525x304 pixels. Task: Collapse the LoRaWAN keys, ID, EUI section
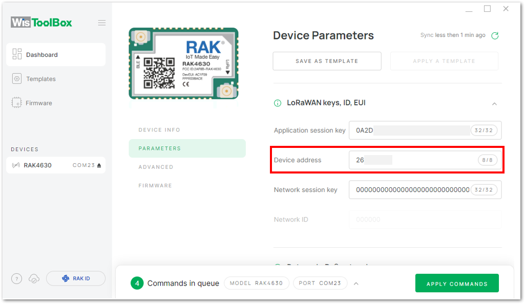pos(494,104)
